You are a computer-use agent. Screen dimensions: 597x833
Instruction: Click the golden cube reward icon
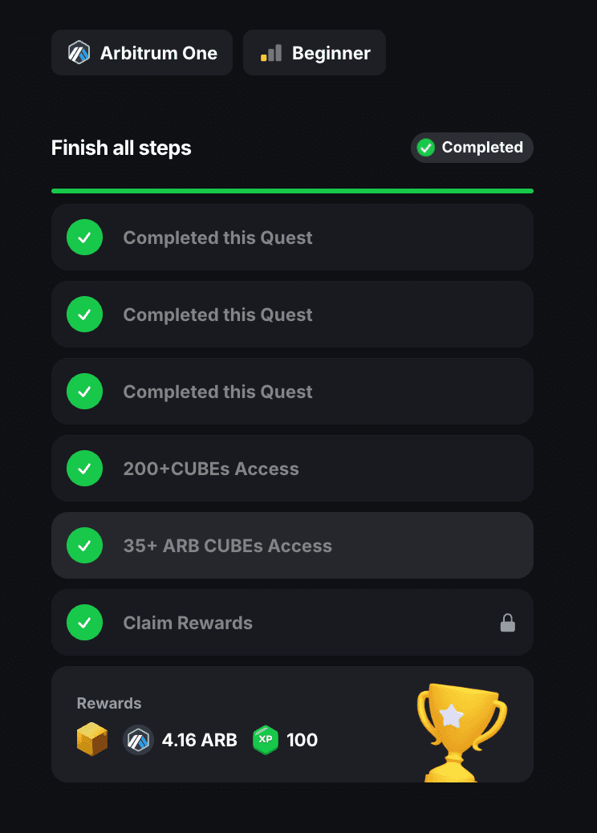(92, 739)
